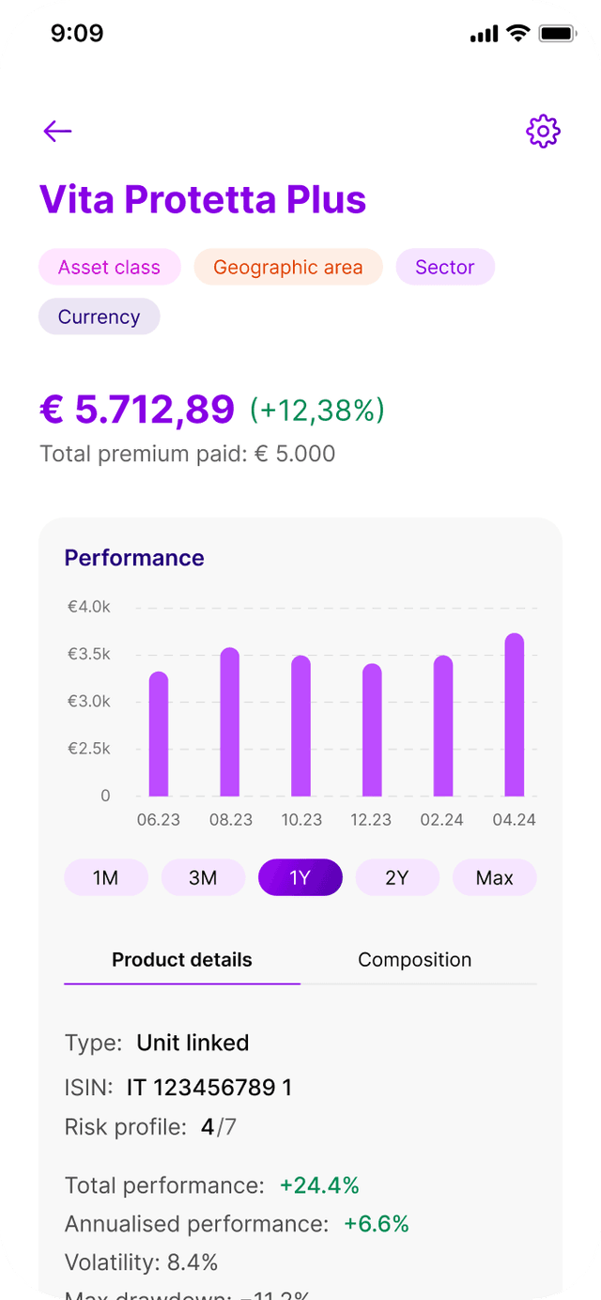Image resolution: width=601 pixels, height=1300 pixels.
Task: Switch to the Composition tab
Action: point(415,960)
